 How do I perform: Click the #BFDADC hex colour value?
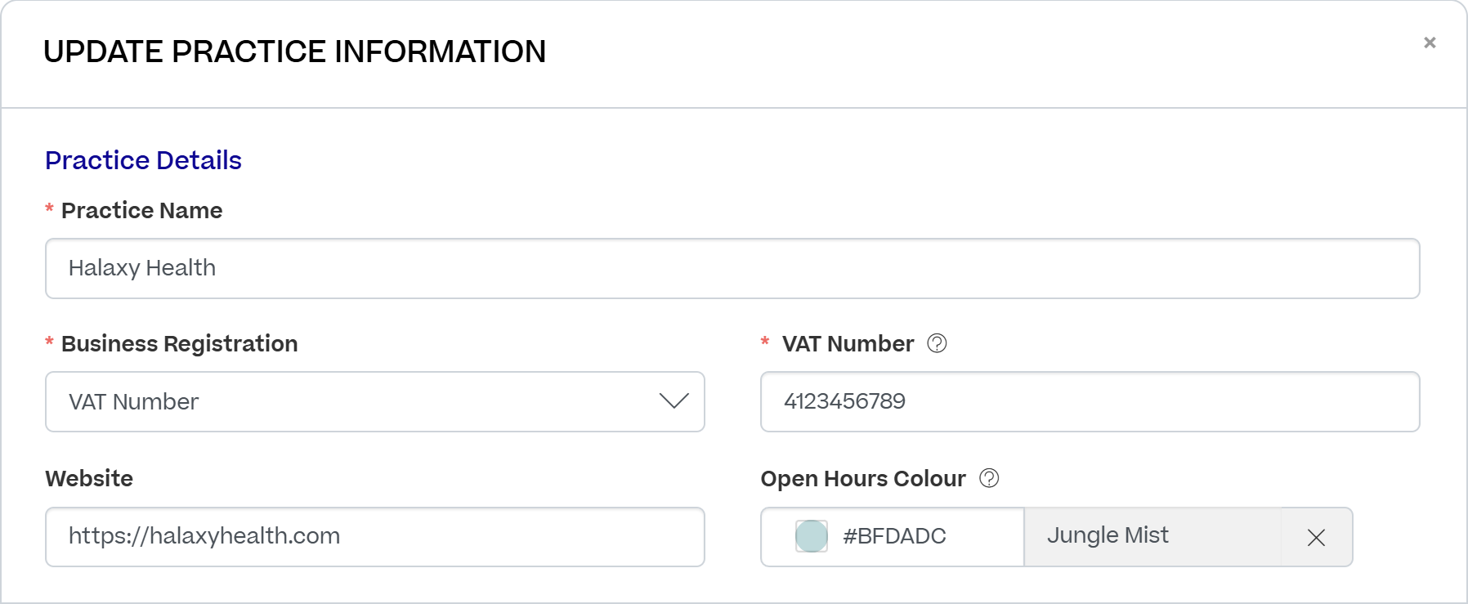[894, 536]
